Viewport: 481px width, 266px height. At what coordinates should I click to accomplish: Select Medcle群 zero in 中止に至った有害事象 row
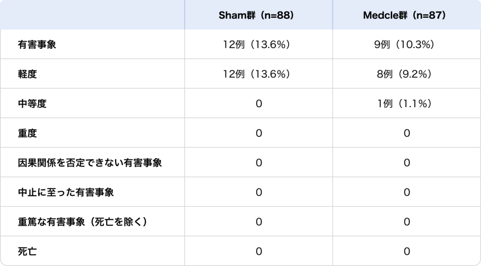[407, 192]
